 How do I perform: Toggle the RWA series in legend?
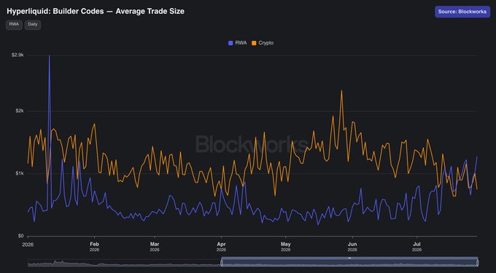pos(238,43)
